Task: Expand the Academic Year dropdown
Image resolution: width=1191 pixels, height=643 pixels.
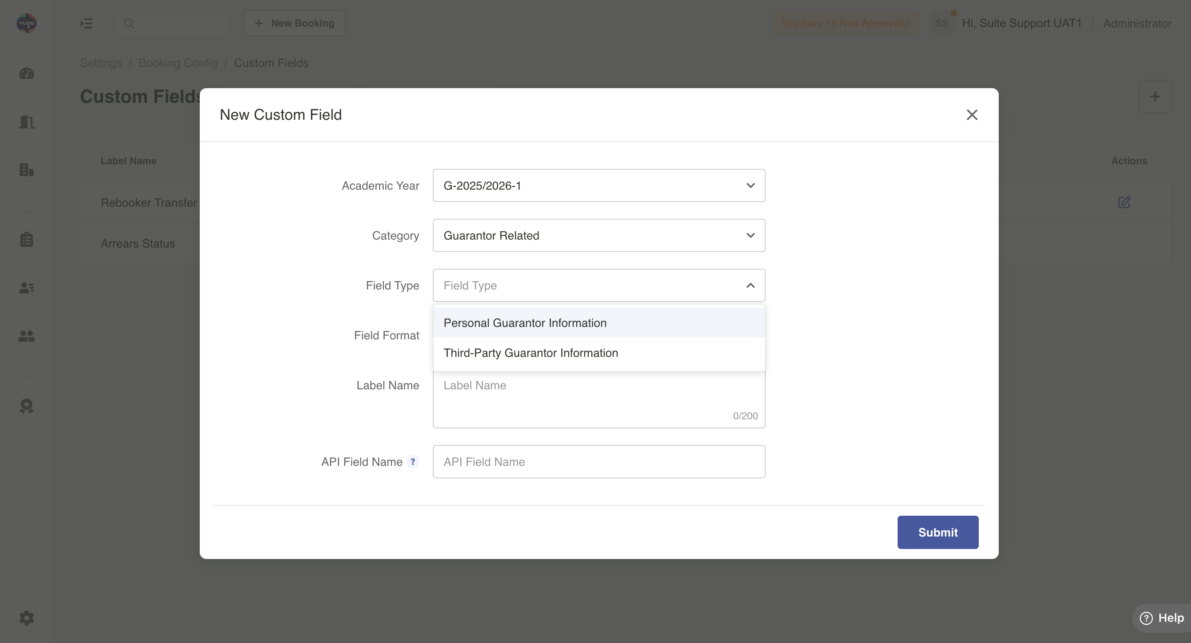Action: 599,185
